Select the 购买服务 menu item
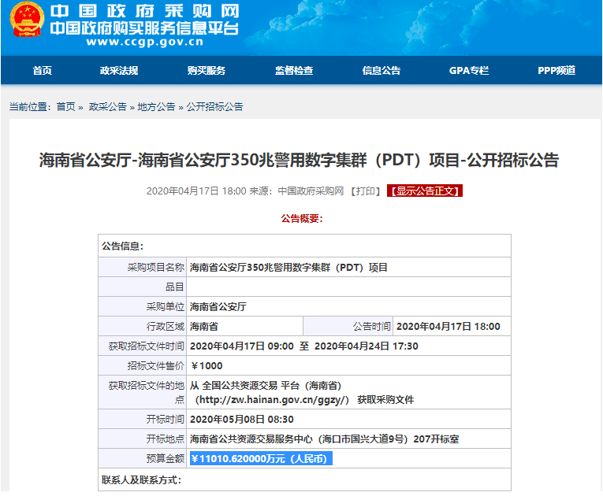Screen dimensions: 603x496 coord(207,71)
